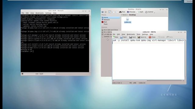Click New document in KWrite toolbar
The image size is (195, 109).
click(116, 37)
